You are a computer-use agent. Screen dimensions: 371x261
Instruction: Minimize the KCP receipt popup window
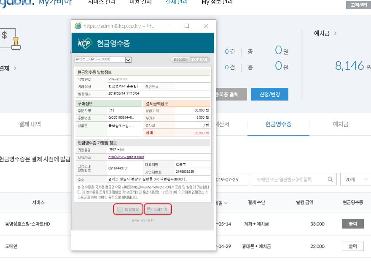click(x=168, y=26)
